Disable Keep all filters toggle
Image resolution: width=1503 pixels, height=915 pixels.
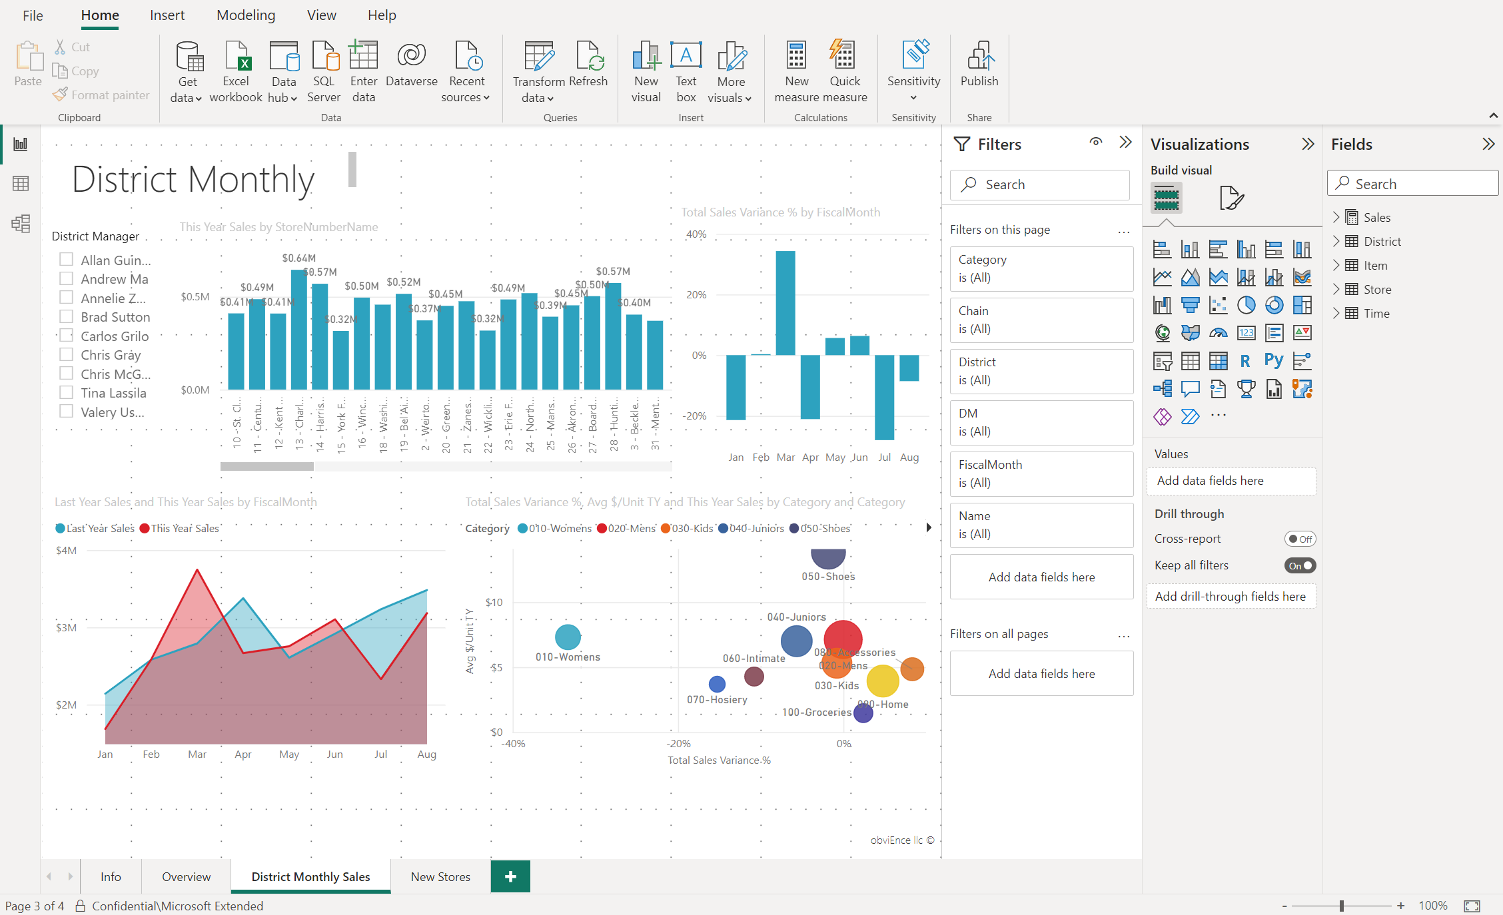tap(1302, 564)
